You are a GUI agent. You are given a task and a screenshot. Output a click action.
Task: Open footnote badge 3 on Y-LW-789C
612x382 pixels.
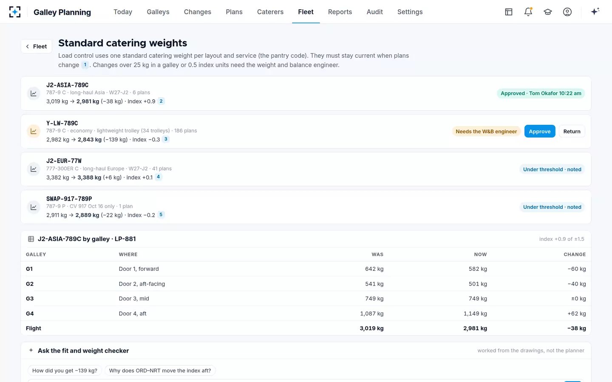(x=166, y=139)
